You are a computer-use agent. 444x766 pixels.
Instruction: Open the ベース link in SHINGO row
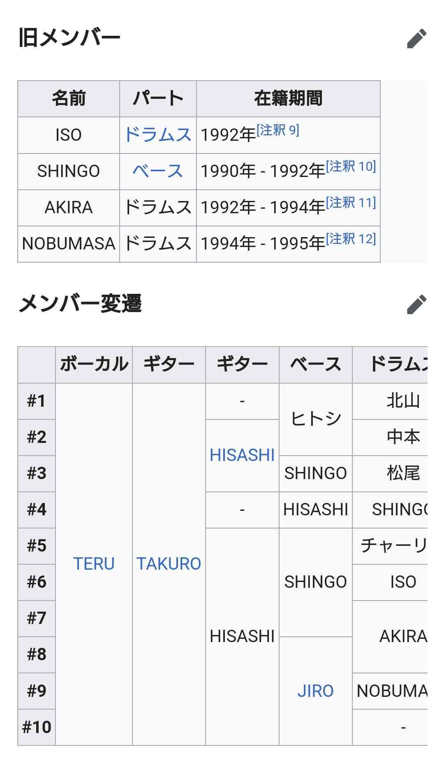tap(158, 171)
